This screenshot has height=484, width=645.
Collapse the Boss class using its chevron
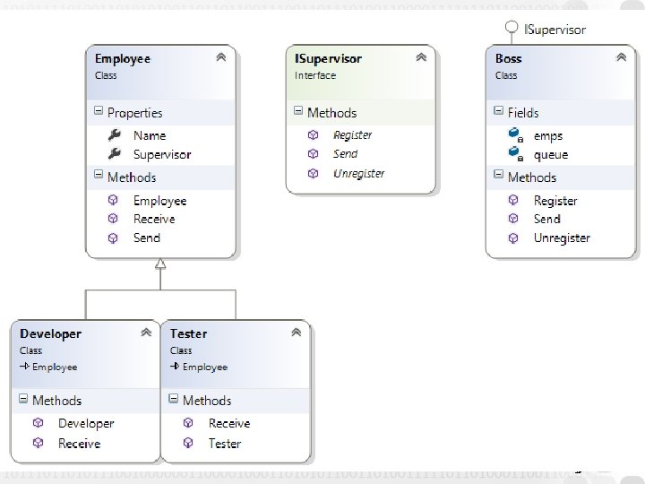coord(621,57)
